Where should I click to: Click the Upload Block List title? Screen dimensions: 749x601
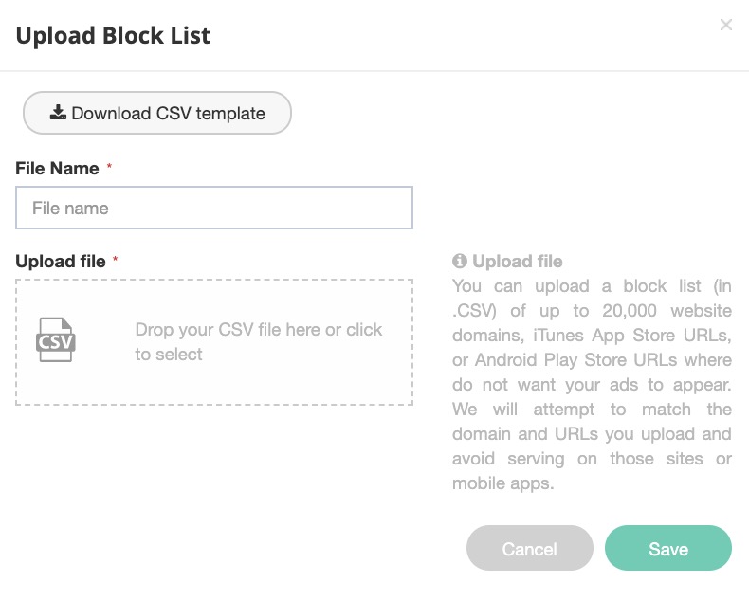[113, 36]
